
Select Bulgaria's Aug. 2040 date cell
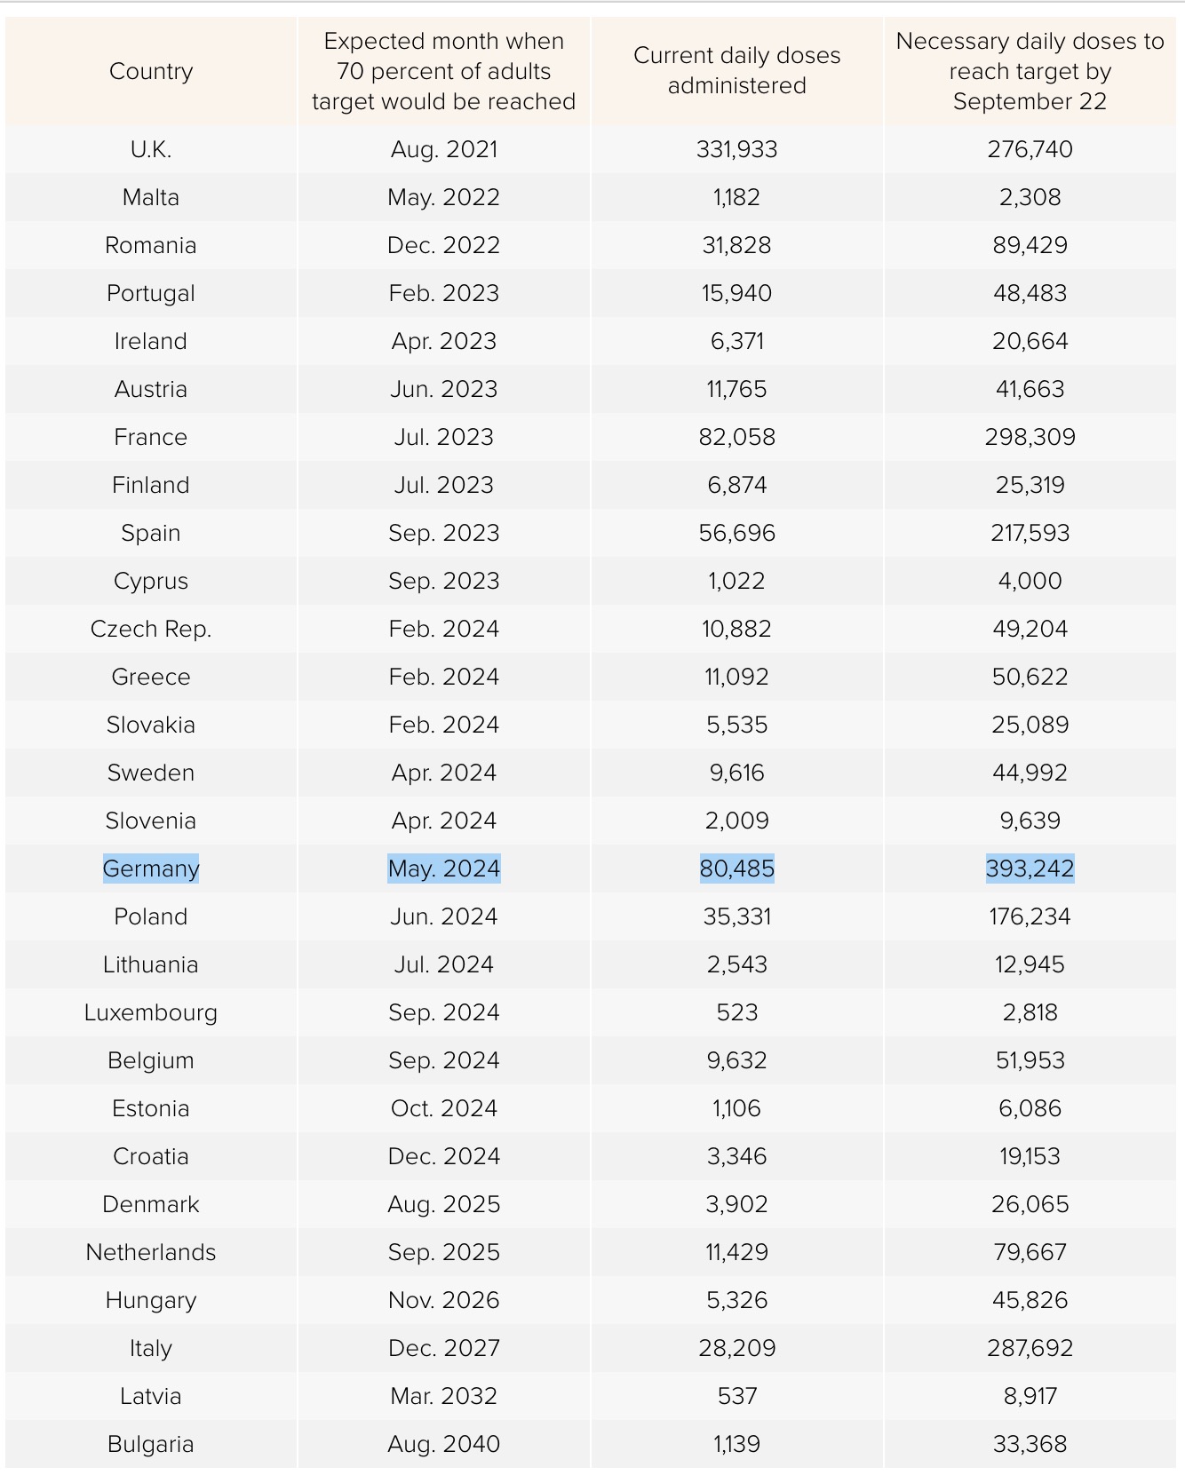(444, 1444)
